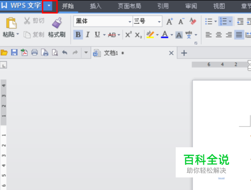Expand the strikethrough options arrow
This screenshot has height=190, width=251.
tap(119, 35)
